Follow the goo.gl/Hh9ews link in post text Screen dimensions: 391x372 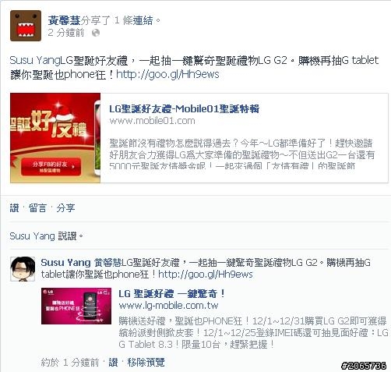167,75
